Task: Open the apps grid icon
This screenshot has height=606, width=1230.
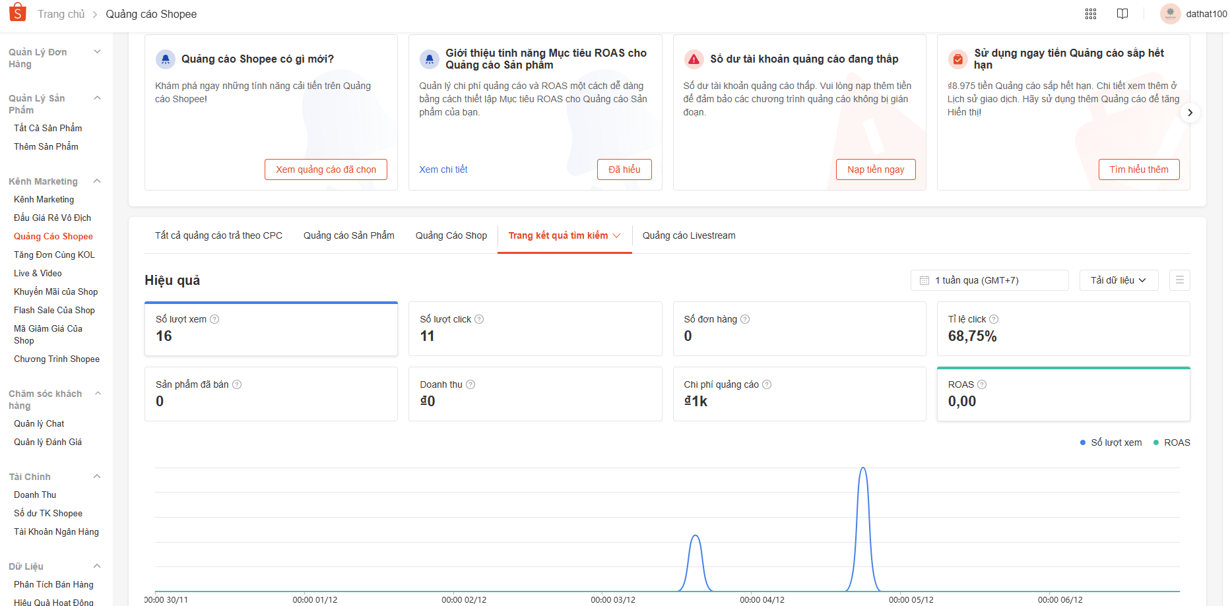Action: point(1091,14)
